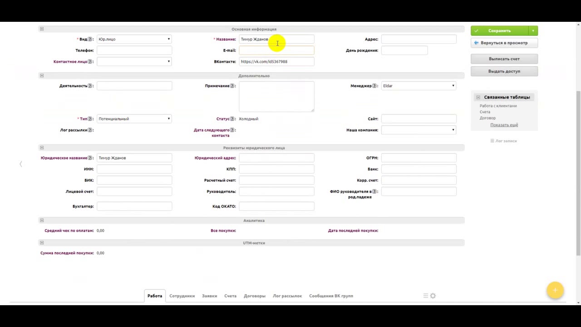Collapse Аналитика section
The image size is (581, 327).
[42, 220]
